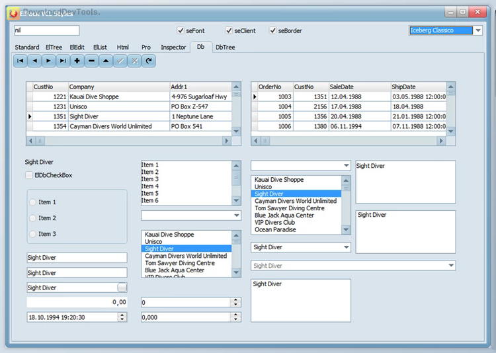Click the CustNo header in customer grid
The image size is (496, 353).
(51, 87)
